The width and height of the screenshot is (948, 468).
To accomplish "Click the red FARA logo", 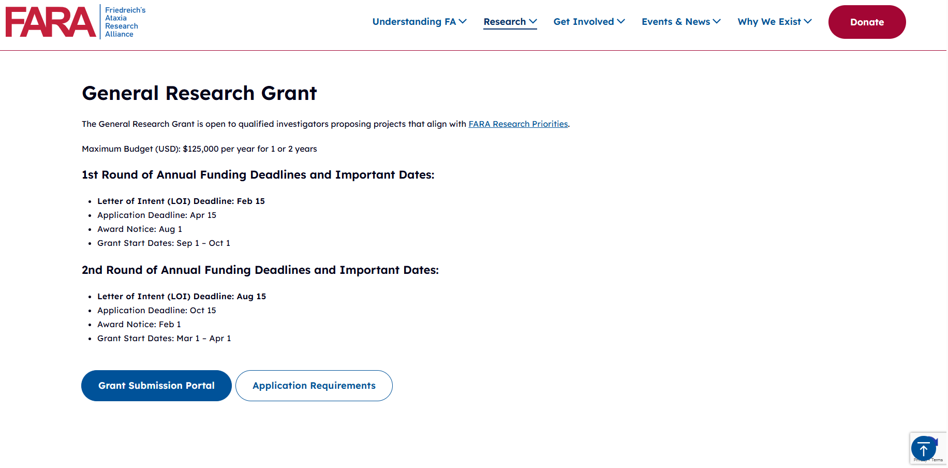I will pos(50,22).
